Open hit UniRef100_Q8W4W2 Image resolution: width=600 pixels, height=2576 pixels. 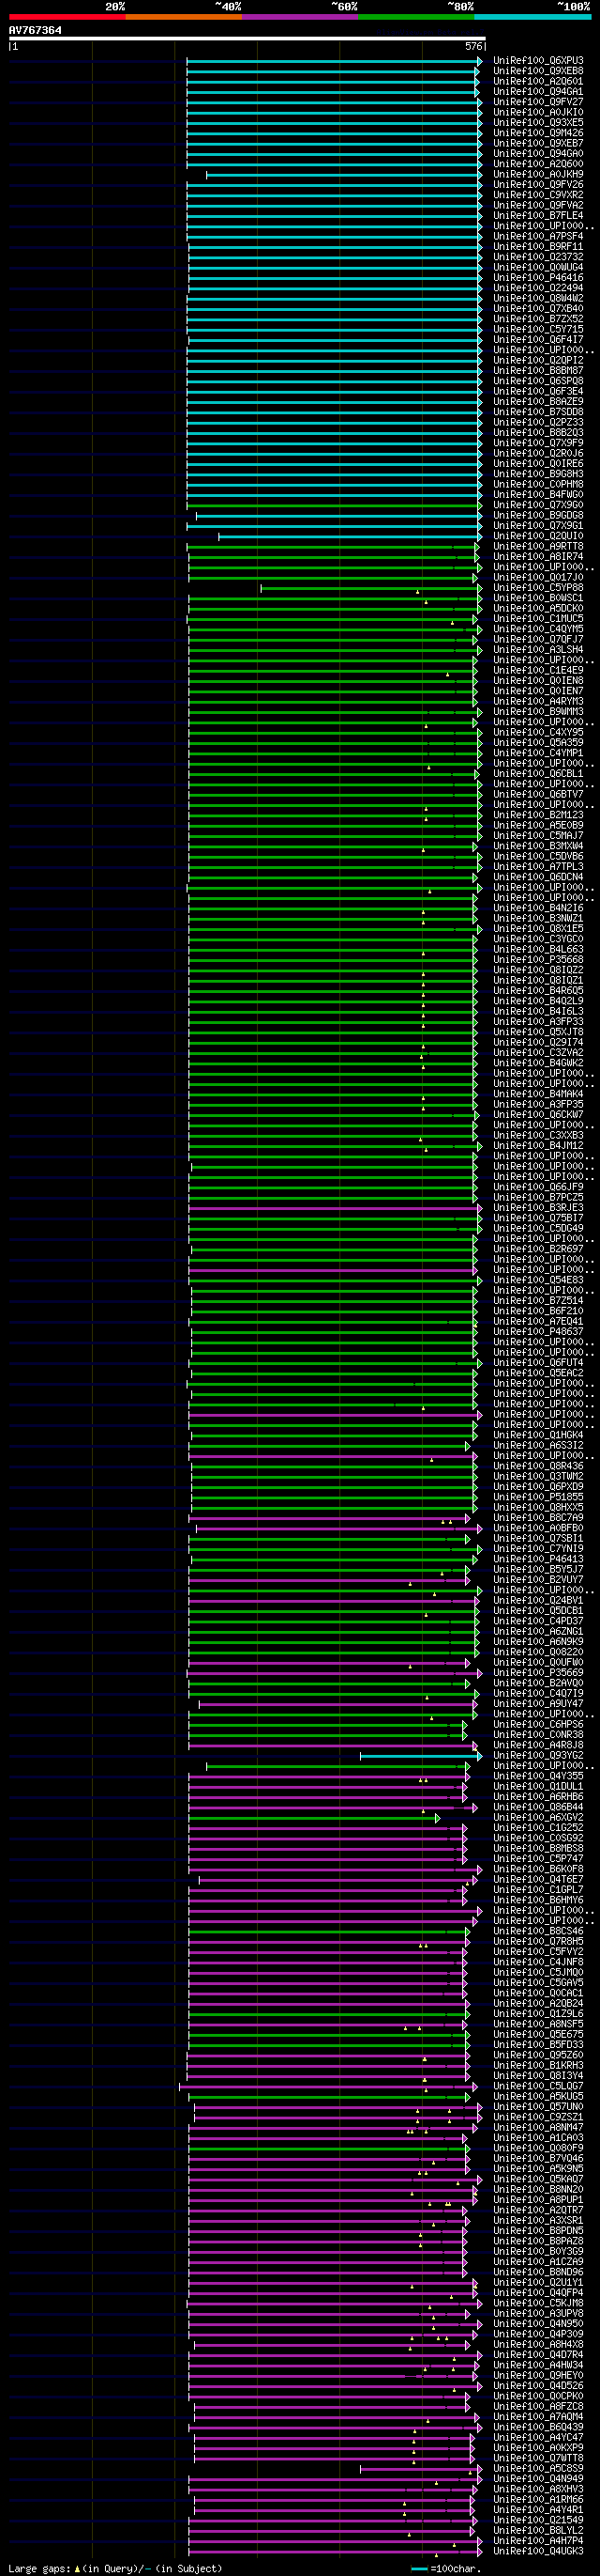click(x=539, y=298)
